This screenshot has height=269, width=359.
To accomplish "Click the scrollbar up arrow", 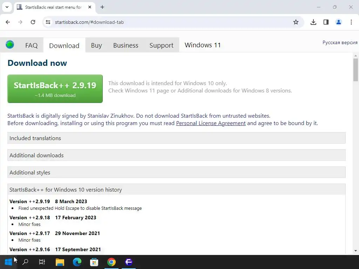I will pos(355,56).
